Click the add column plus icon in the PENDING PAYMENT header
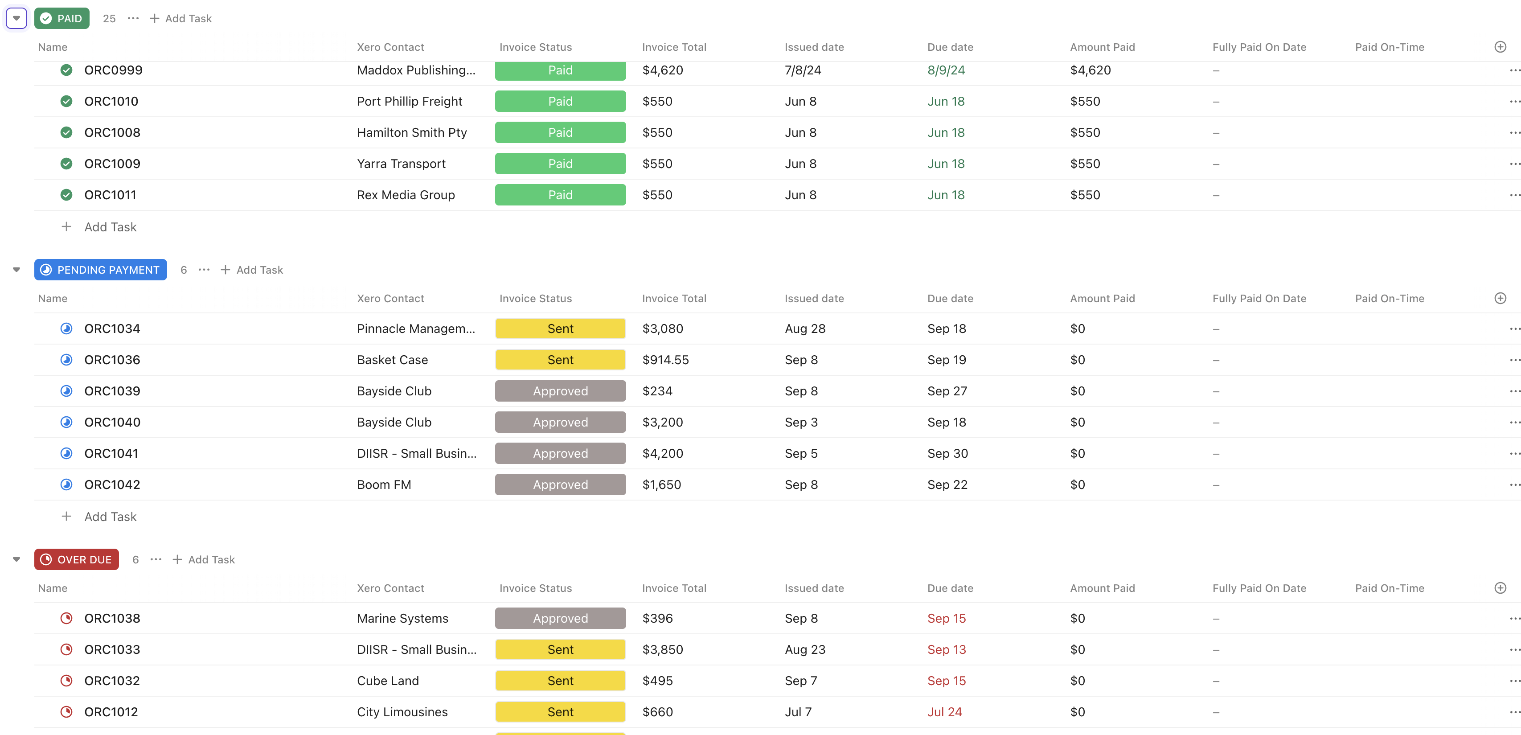The height and width of the screenshot is (735, 1521). 1500,298
